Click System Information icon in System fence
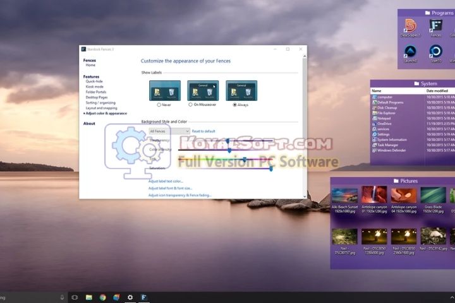Image resolution: width=455 pixels, height=303 pixels. click(375, 140)
